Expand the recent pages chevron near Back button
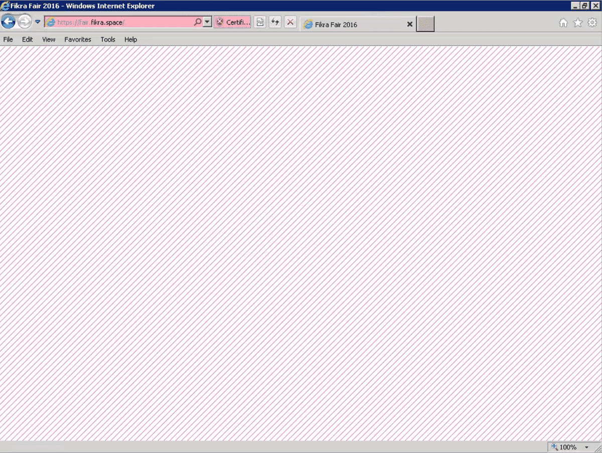This screenshot has width=602, height=453. (x=37, y=22)
